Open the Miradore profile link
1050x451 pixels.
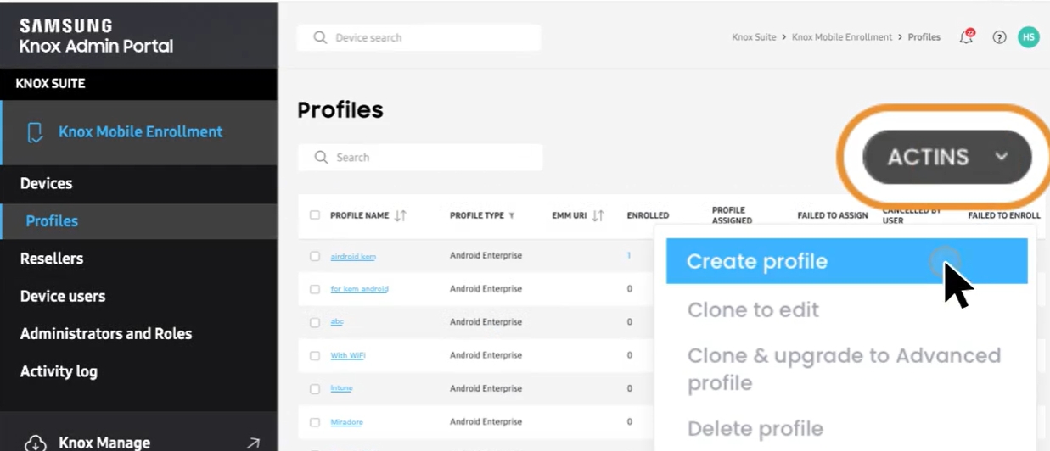coord(346,421)
